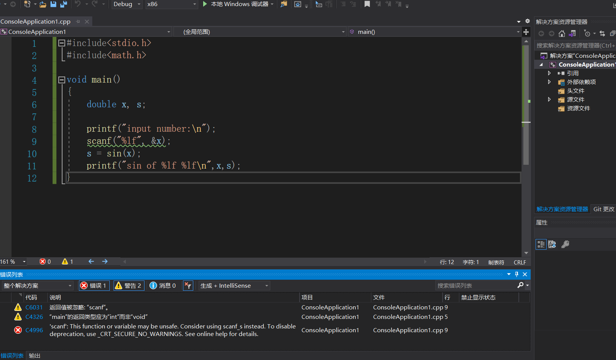The image size is (616, 360).
Task: Open the 生成 + IntelliSense dropdown
Action: click(x=234, y=285)
